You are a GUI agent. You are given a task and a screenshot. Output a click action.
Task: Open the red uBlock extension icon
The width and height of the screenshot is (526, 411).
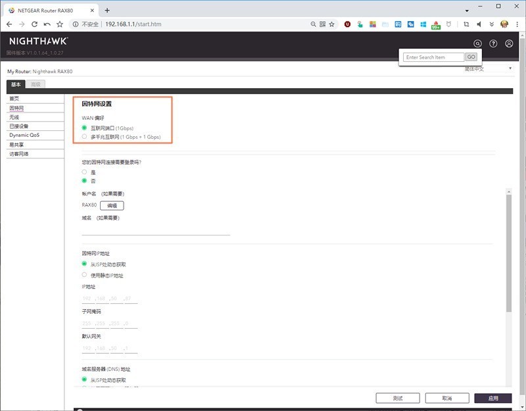348,24
